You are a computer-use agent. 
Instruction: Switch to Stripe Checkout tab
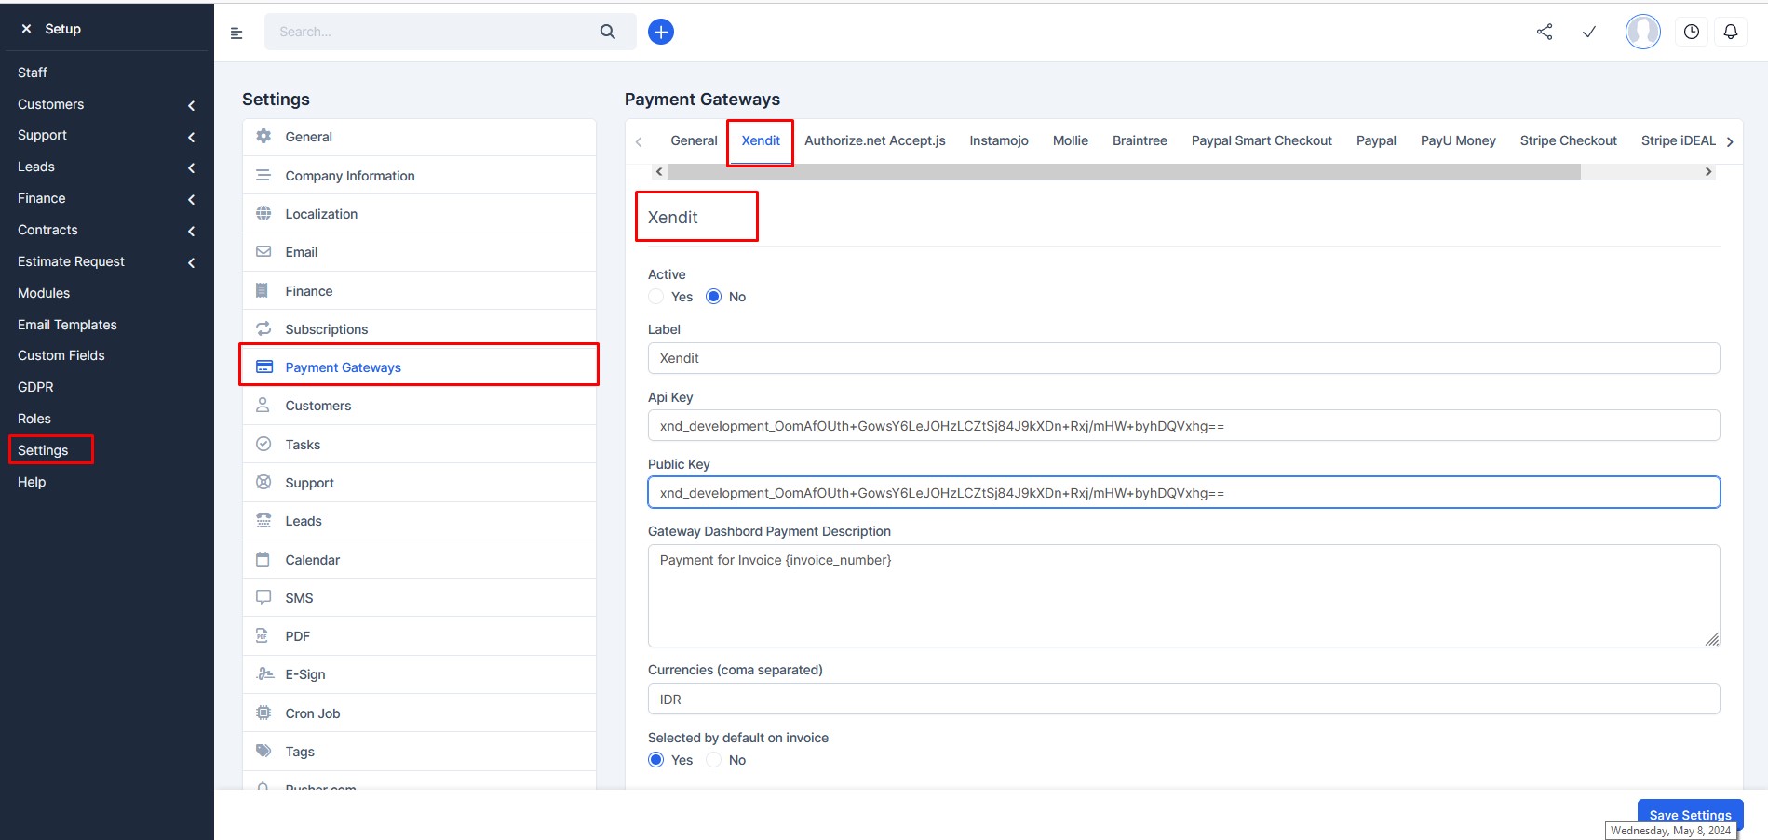tap(1569, 140)
